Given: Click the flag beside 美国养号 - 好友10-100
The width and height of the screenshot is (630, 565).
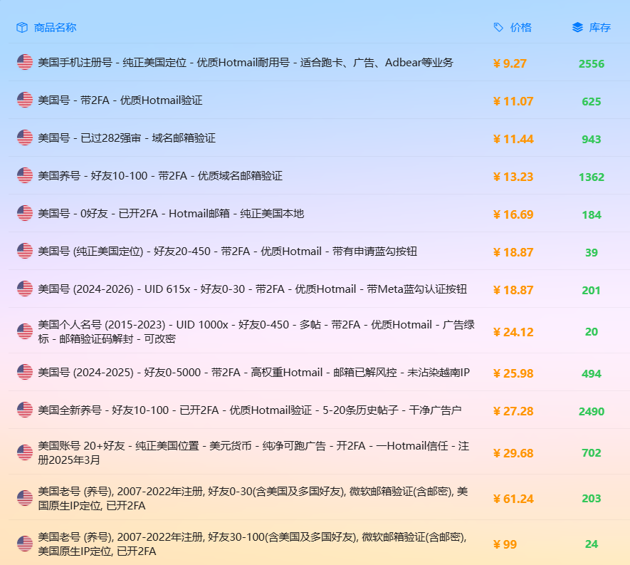Looking at the screenshot, I should click(x=25, y=176).
